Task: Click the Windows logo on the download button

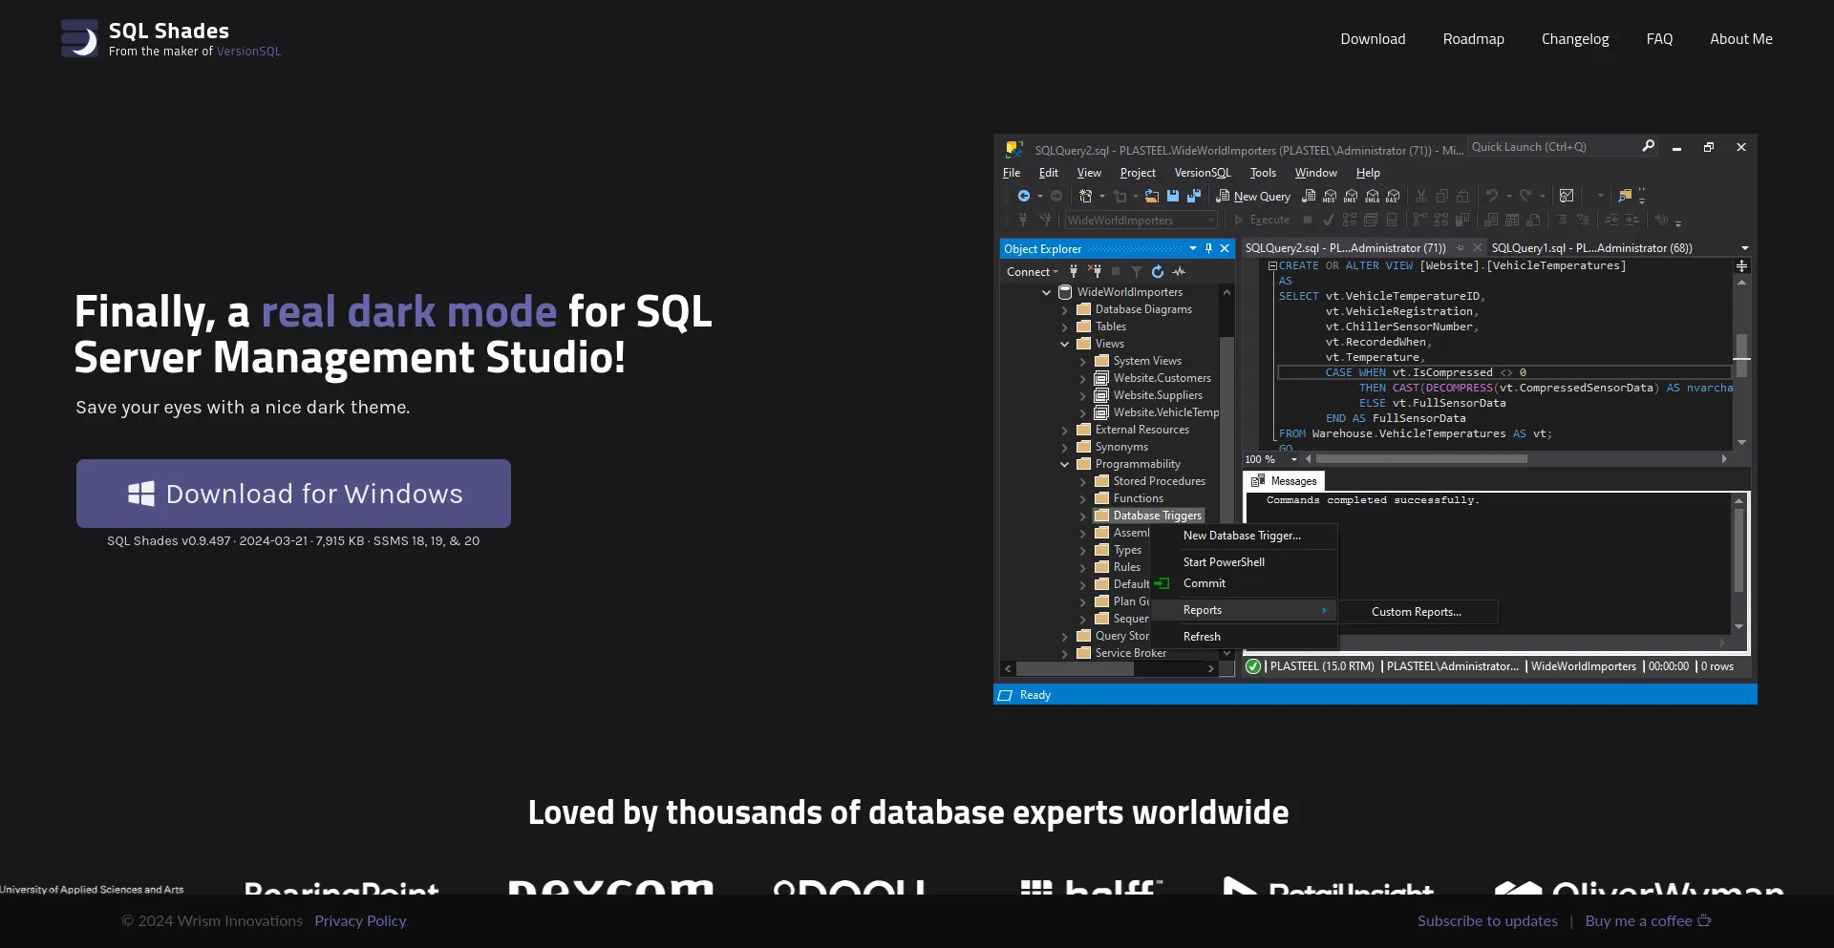Action: (x=141, y=494)
